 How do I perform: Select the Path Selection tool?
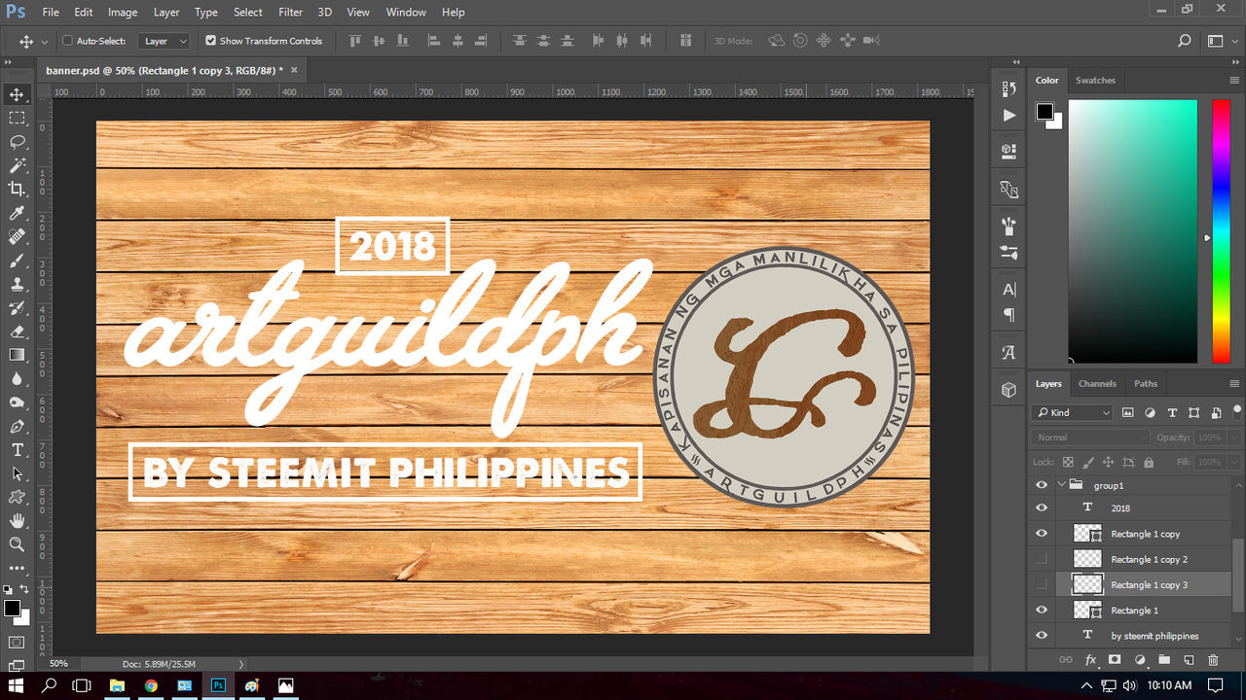pos(17,473)
